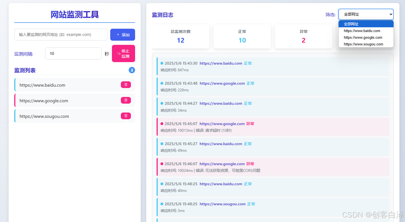The width and height of the screenshot is (405, 222).
Task: Click the 监测间隔 interval input showing 10
Action: [73, 53]
